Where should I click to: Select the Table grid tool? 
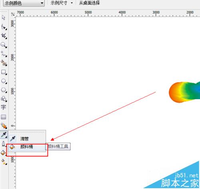[4, 117]
